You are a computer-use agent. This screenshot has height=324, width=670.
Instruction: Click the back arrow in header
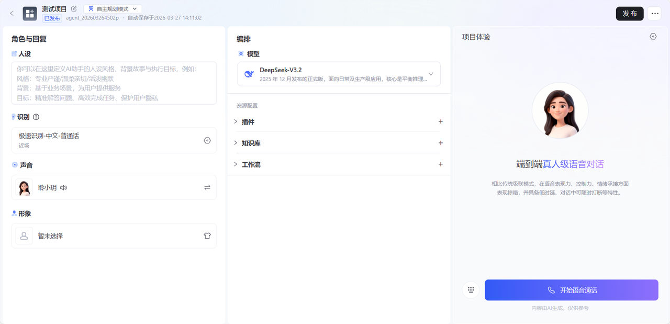(x=12, y=14)
